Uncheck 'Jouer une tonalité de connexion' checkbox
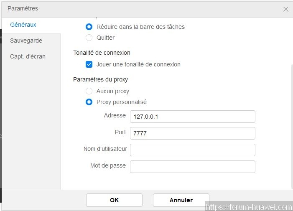This screenshot has height=211, width=293. [x=89, y=64]
